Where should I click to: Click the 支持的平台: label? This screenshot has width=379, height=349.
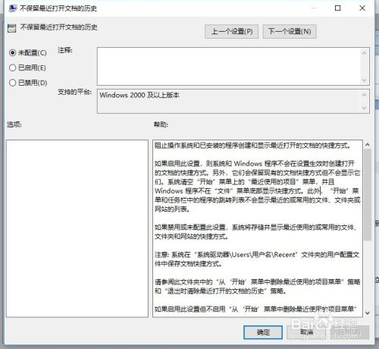tap(74, 92)
